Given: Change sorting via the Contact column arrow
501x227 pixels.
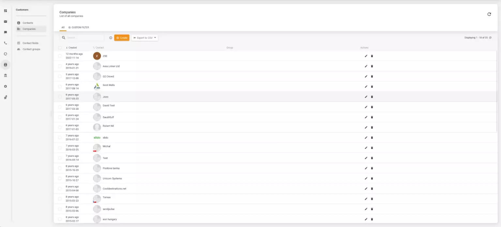Looking at the screenshot, I should pos(94,47).
